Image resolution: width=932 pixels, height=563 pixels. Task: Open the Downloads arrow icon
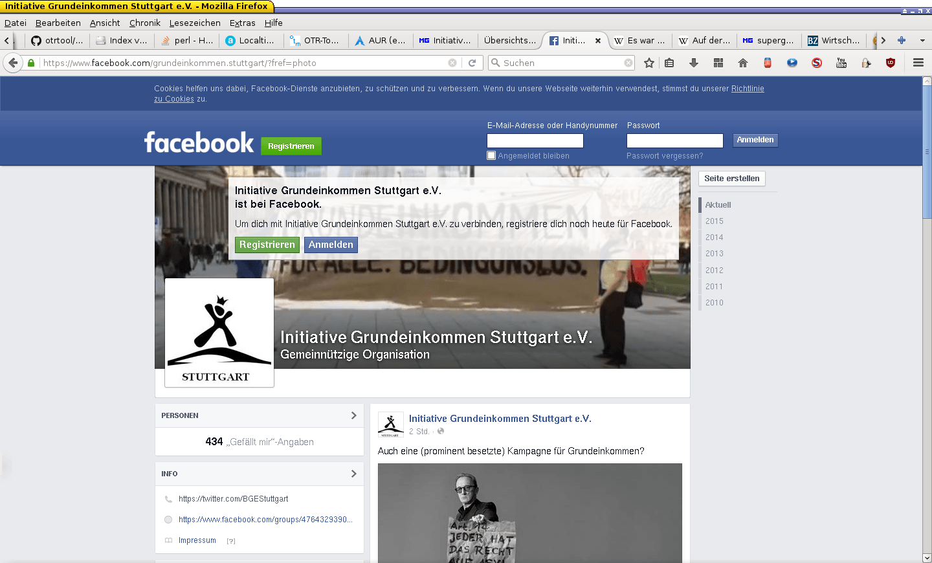pos(694,63)
